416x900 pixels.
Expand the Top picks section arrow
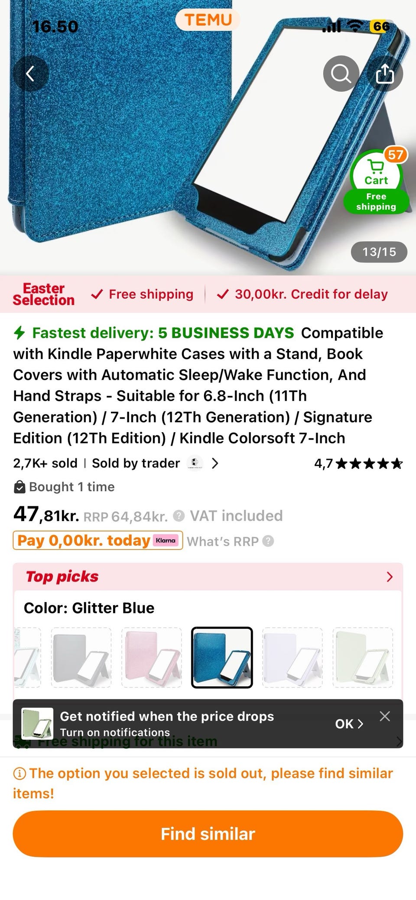coord(390,576)
